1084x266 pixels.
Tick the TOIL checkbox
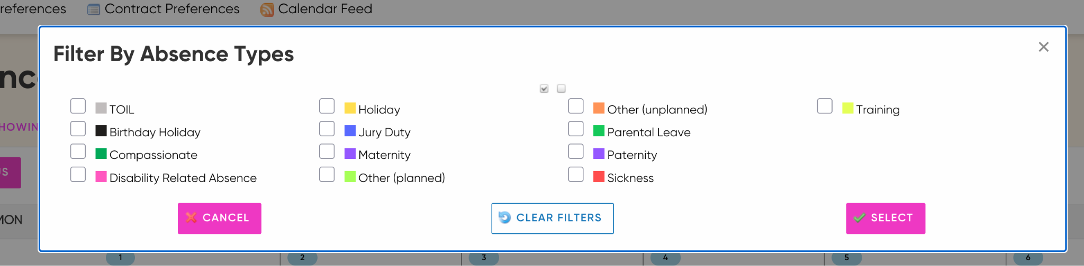click(78, 106)
